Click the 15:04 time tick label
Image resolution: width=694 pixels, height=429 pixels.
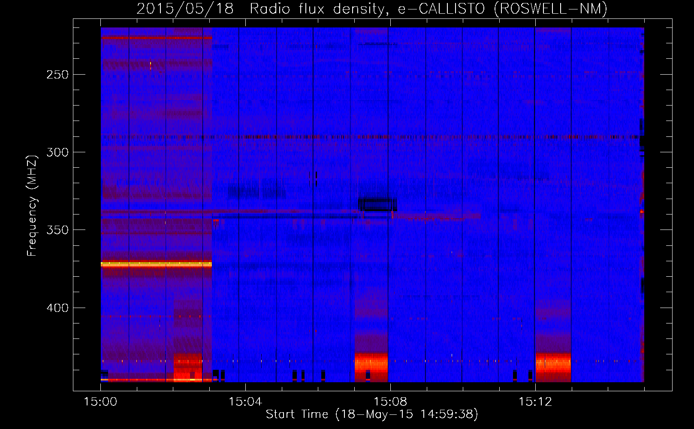pos(245,402)
